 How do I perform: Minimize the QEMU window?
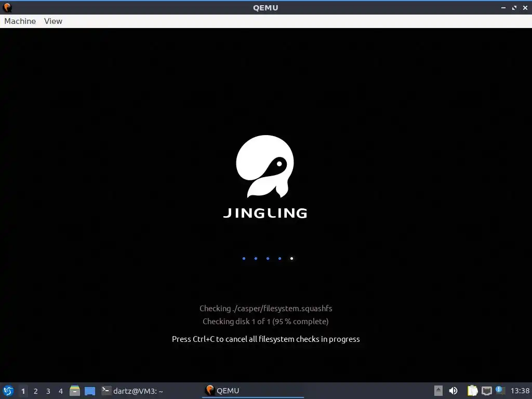(503, 7)
